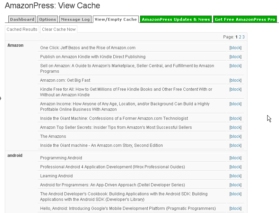Open the Clear Cache Now sub-tab
Screen dimensions: 279x213
tap(59, 29)
